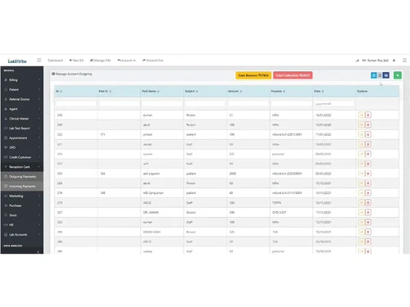Viewport: 410px width, 307px height.
Task: Expand the Agent sidebar menu
Action: tap(22, 109)
